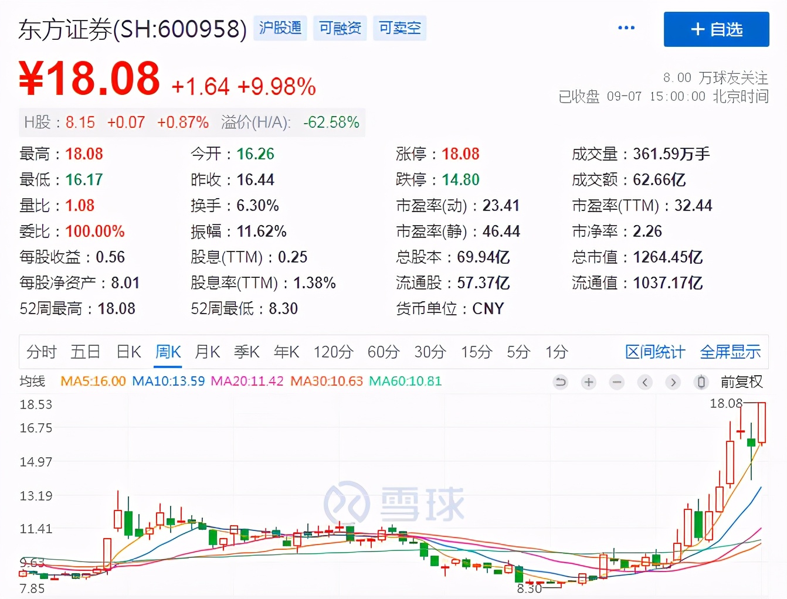787x599 pixels.
Task: Switch to 五日 chart tab
Action: pyautogui.click(x=86, y=352)
